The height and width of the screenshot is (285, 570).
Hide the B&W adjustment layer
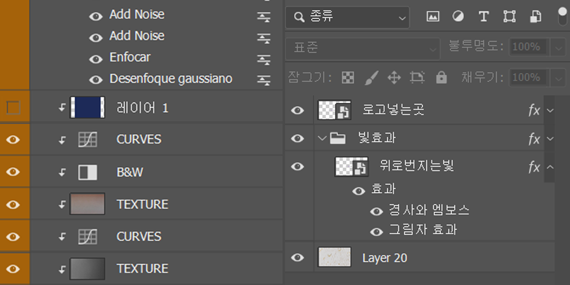[x=13, y=172]
